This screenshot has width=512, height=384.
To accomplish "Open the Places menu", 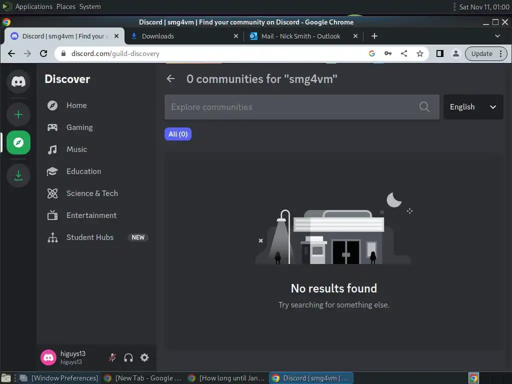I will 65,7.
